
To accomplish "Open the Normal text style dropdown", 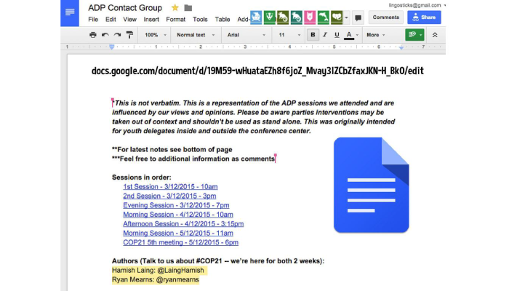I will pos(196,35).
